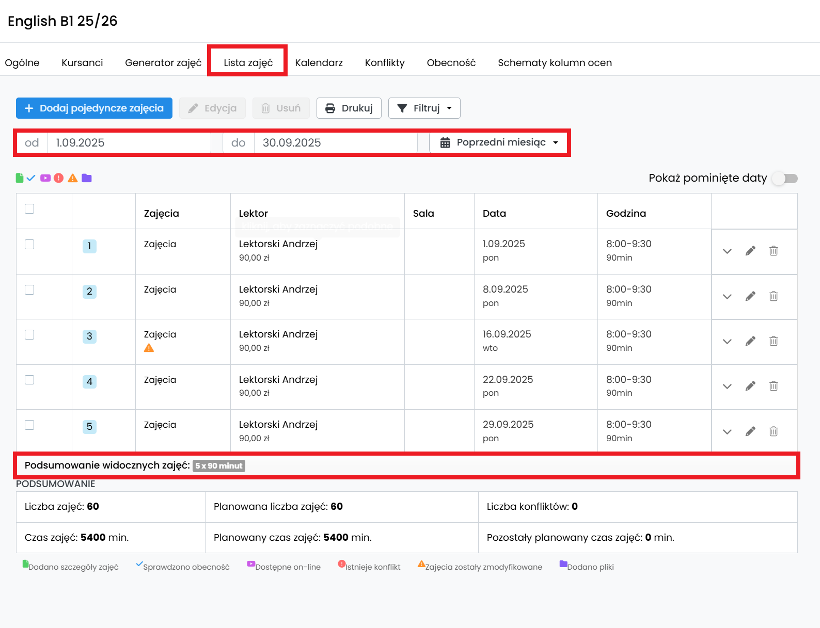Open the 'Filtruj' dropdown
Image resolution: width=820 pixels, height=628 pixels.
point(424,108)
